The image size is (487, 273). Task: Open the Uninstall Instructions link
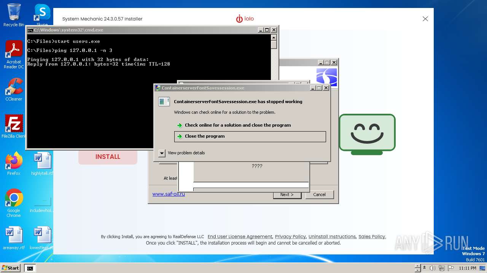[332, 237]
